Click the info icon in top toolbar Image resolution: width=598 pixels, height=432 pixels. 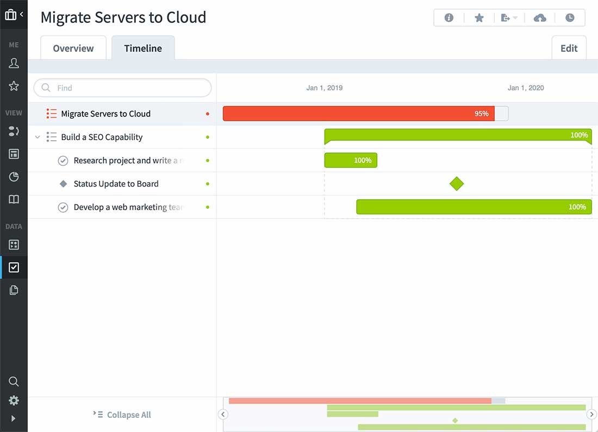click(x=449, y=18)
